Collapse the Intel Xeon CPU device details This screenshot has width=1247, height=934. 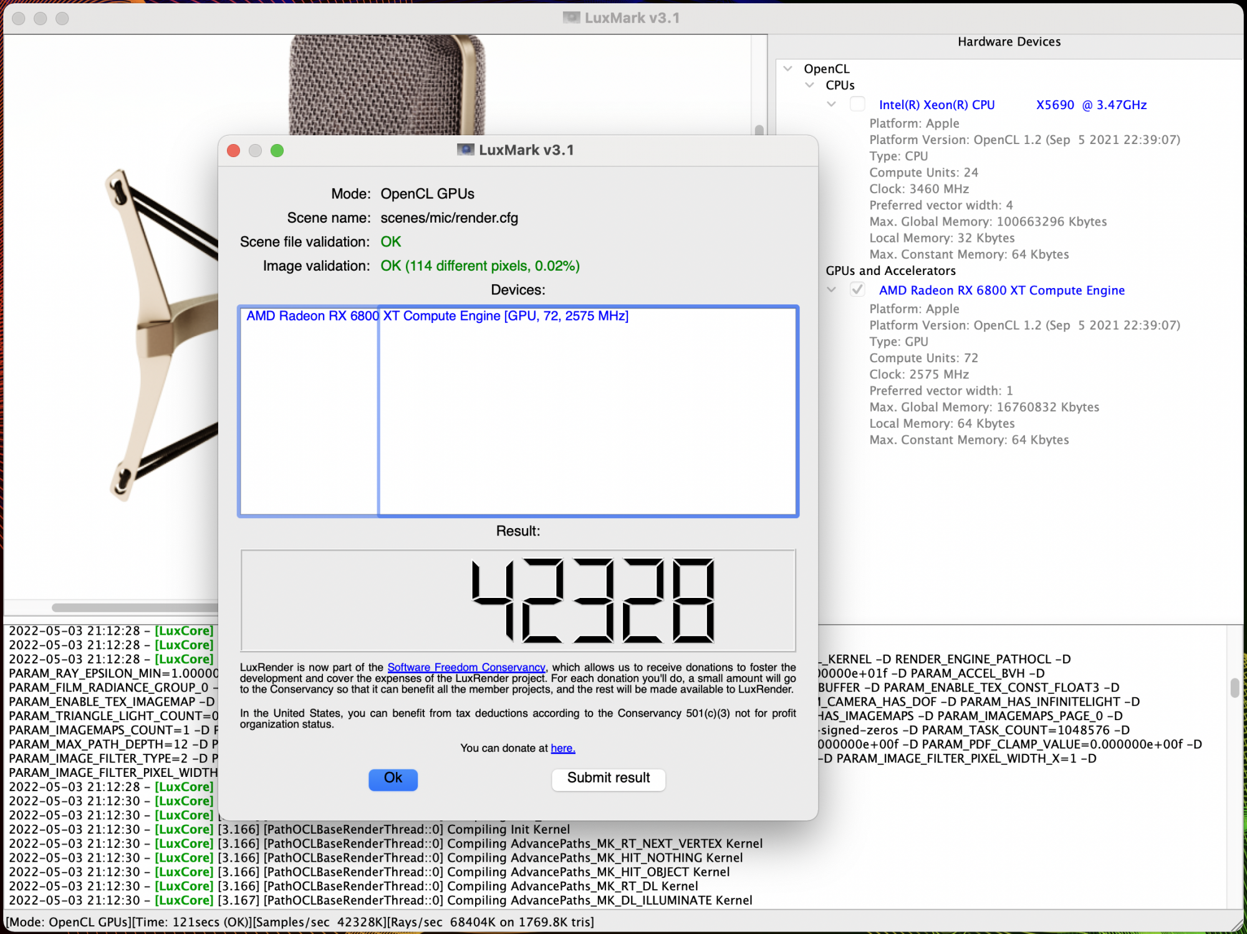coord(832,104)
